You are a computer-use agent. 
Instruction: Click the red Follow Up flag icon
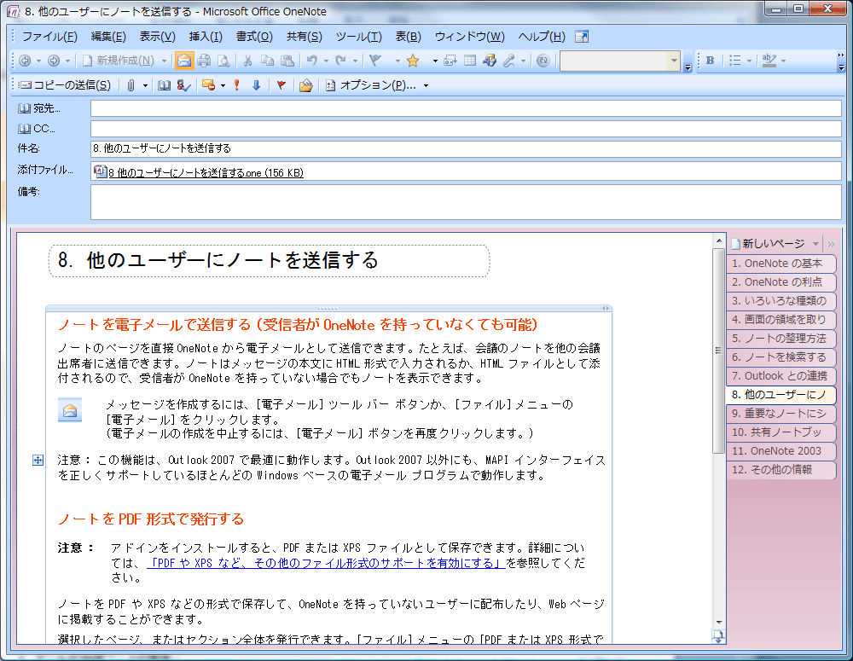tap(281, 85)
